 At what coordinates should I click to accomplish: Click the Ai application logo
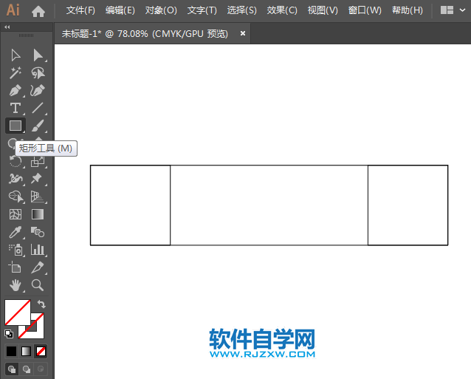(13, 10)
